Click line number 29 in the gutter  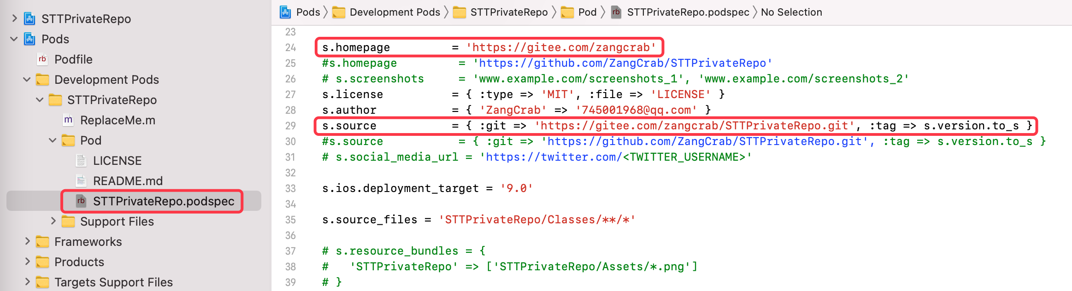(x=290, y=126)
